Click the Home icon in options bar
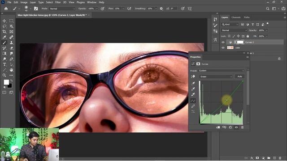This screenshot has width=287, height=161. point(6,8)
